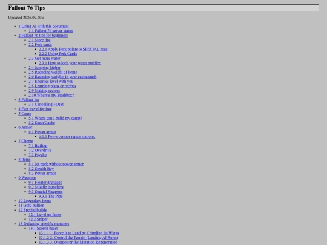The width and height of the screenshot is (327, 245).
Task: Go to '7.2 Overdrive' section
Action: (x=40, y=150)
